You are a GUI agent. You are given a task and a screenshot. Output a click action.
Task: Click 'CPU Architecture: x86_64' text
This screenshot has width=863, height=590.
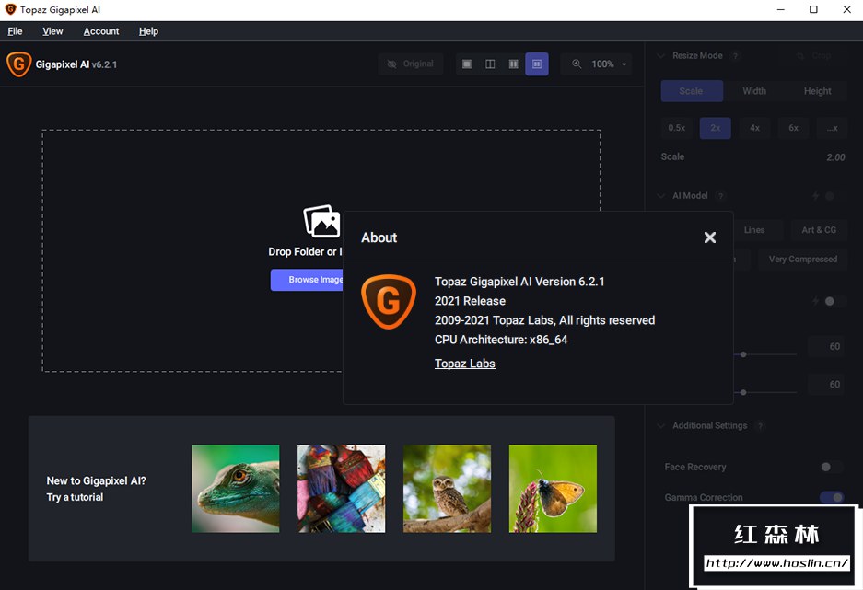point(501,340)
